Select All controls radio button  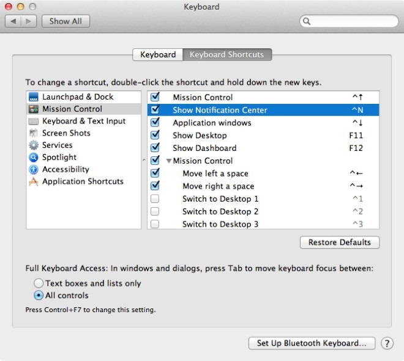pos(39,296)
